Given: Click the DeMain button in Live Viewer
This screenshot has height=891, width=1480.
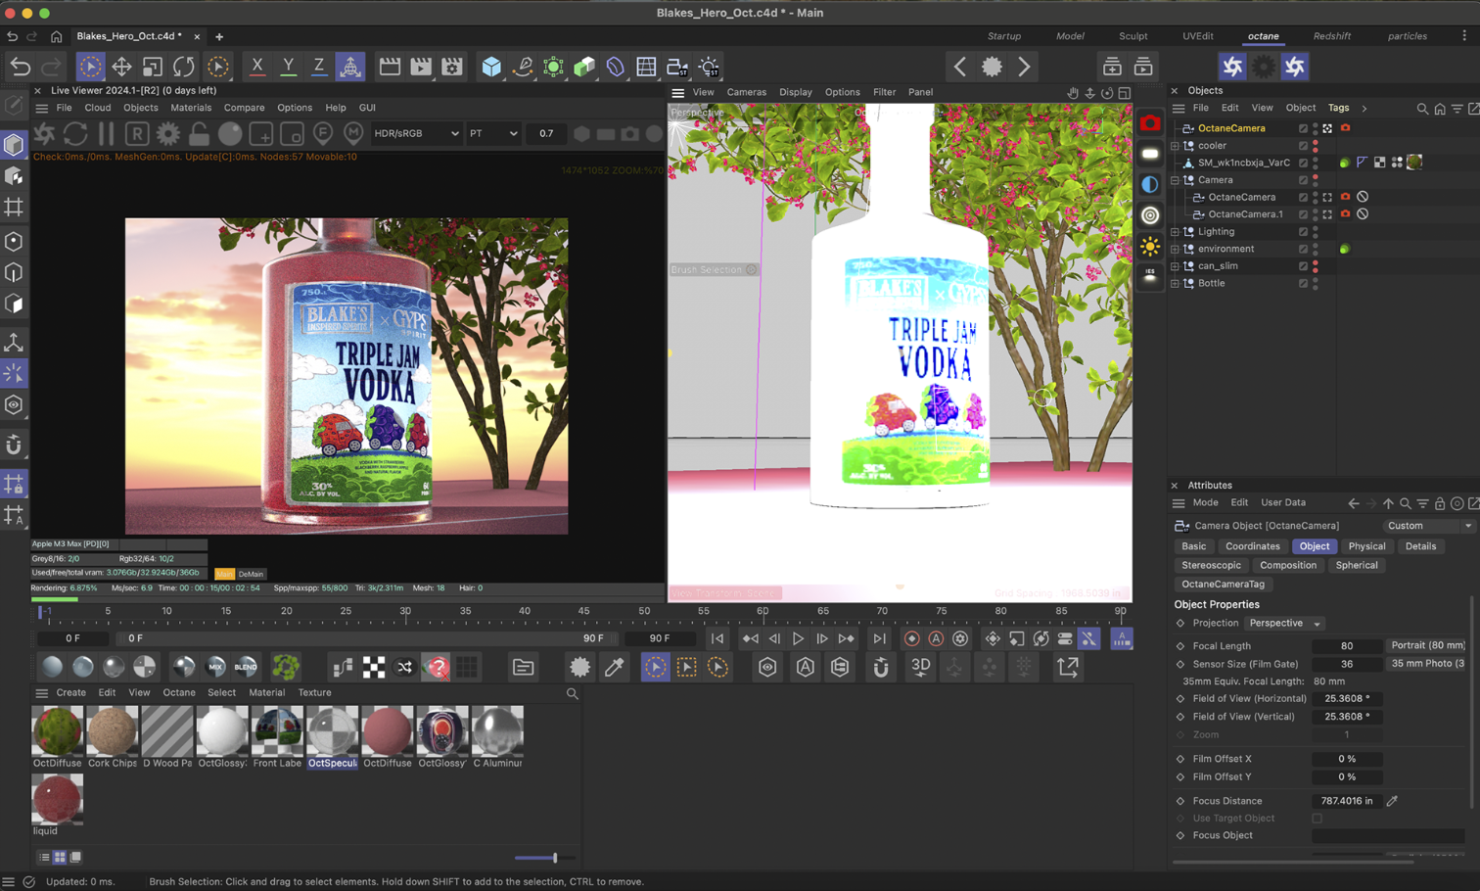Looking at the screenshot, I should click(252, 574).
